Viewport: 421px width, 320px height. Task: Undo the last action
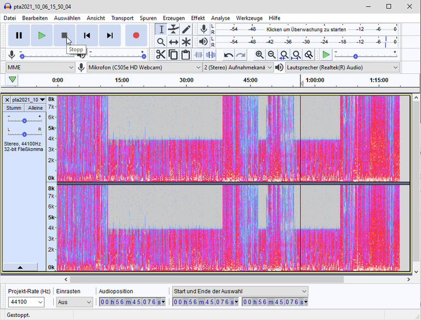tap(229, 55)
